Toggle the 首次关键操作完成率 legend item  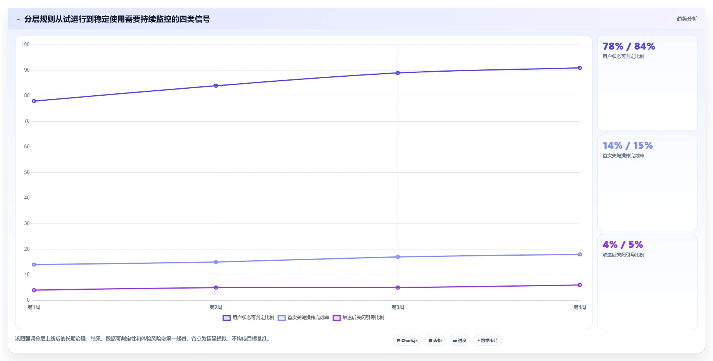303,318
